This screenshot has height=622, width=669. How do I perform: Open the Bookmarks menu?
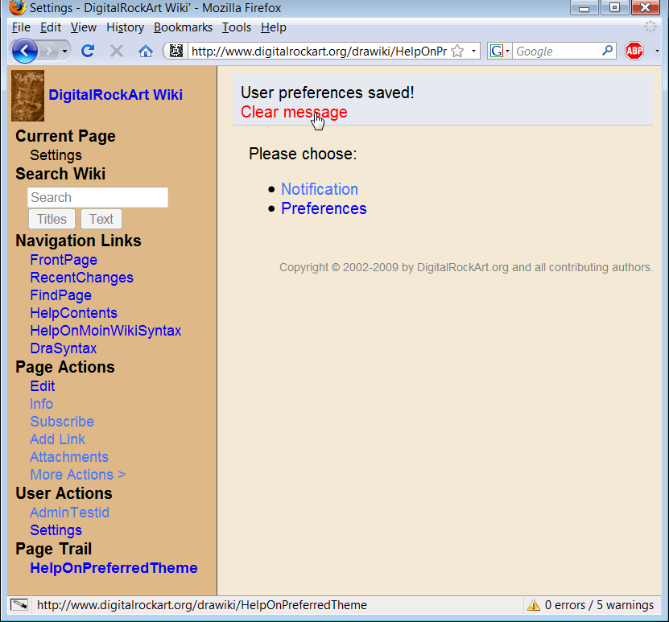pos(183,27)
